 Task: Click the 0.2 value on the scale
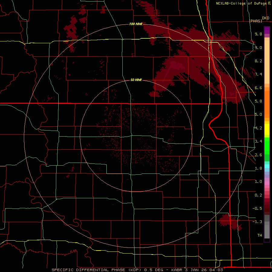pyautogui.click(x=258, y=195)
